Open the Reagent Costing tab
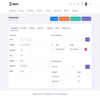This screenshot has width=100, height=97. pos(66,28)
